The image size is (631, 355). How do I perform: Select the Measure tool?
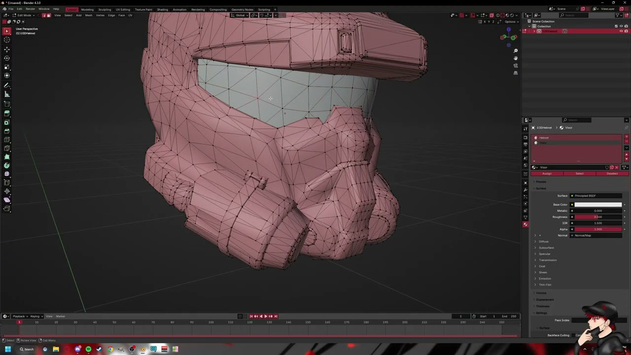pyautogui.click(x=7, y=94)
